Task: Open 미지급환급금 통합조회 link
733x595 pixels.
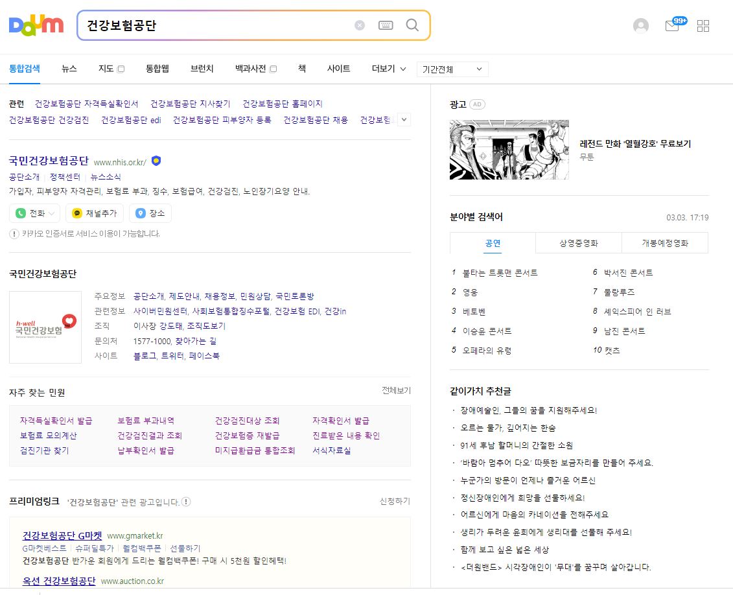Action: click(255, 450)
